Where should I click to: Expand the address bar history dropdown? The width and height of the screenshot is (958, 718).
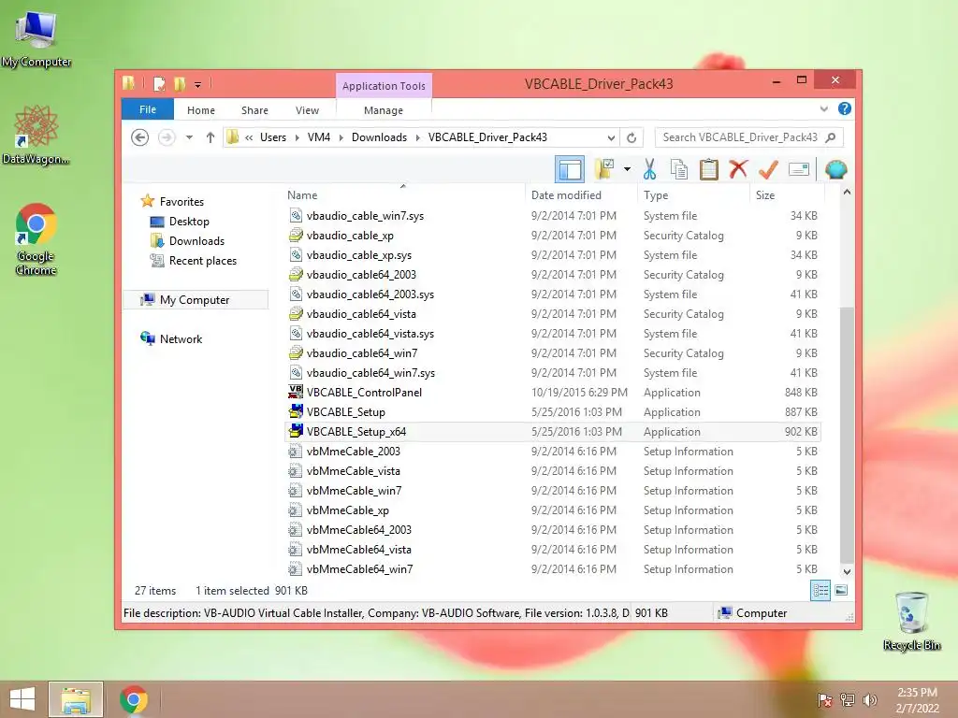pyautogui.click(x=610, y=137)
